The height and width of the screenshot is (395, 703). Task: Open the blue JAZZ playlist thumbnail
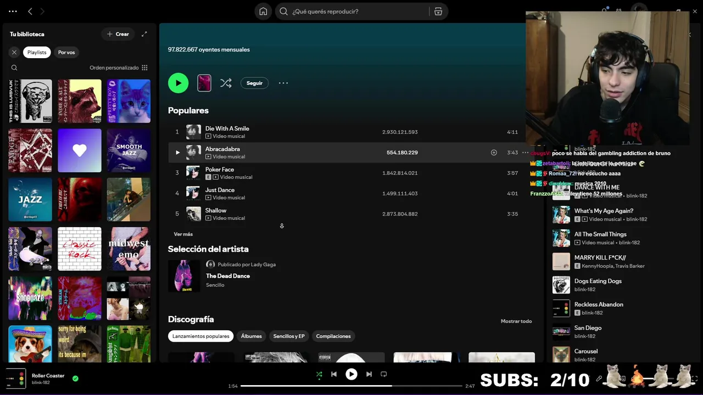click(30, 200)
